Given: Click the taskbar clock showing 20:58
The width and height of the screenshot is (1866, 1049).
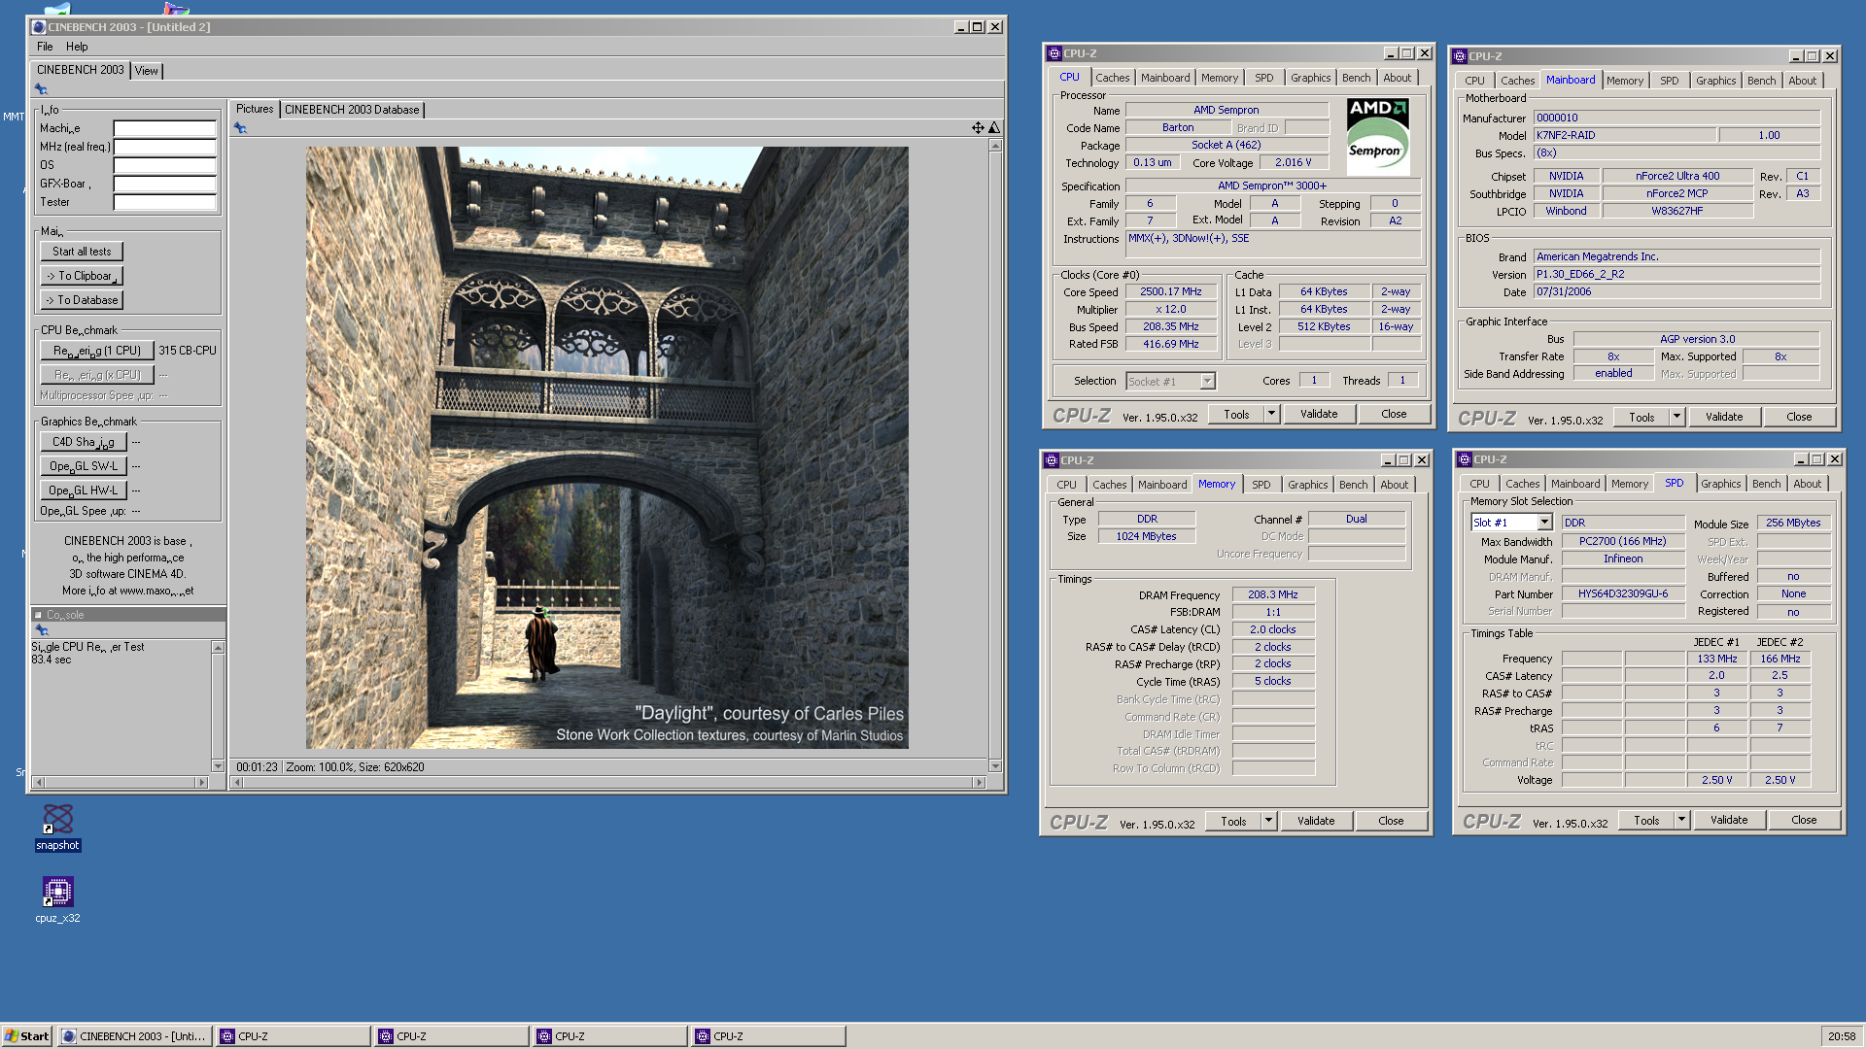Looking at the screenshot, I should point(1841,1036).
